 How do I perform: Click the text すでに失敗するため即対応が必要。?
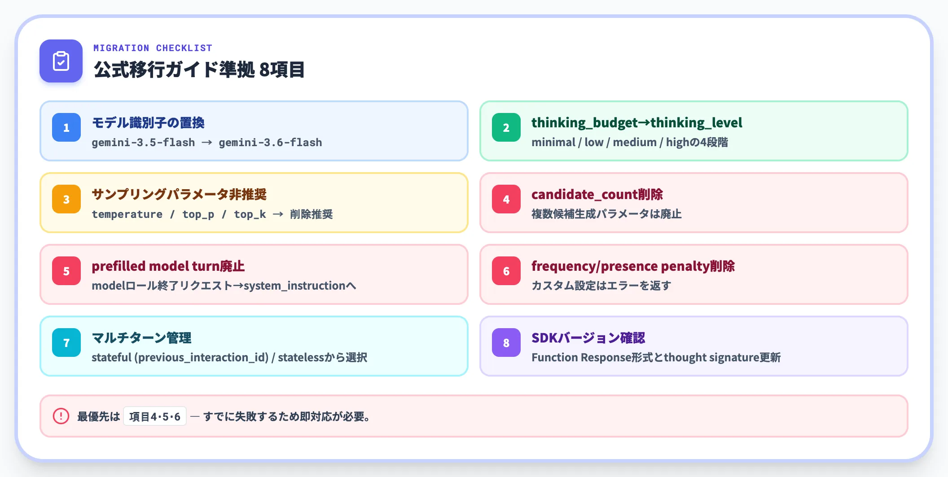click(287, 416)
